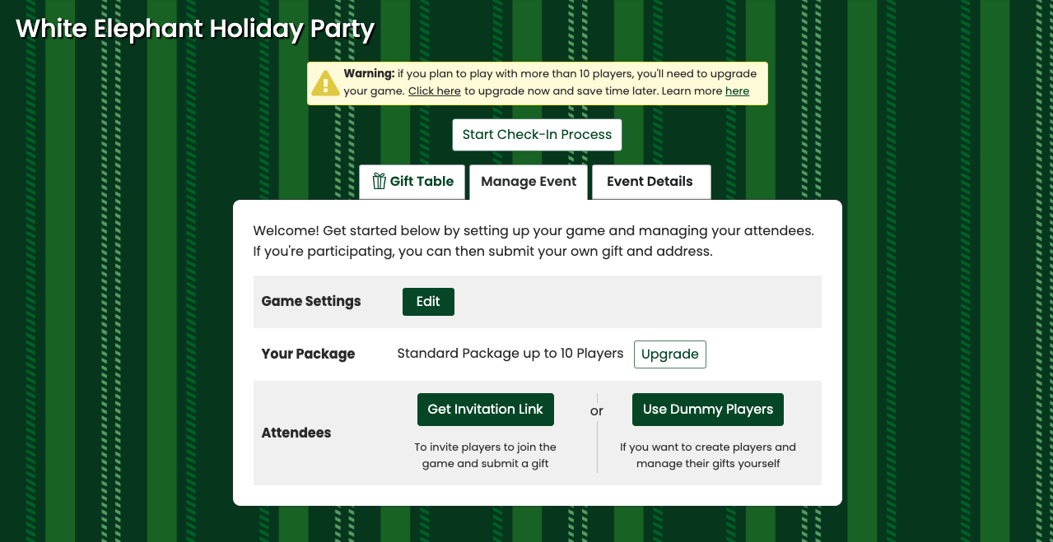Start the Check-In Process
The width and height of the screenshot is (1053, 542).
tap(537, 135)
